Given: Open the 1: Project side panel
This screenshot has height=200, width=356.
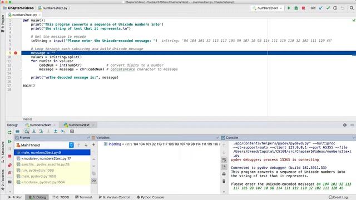Looking at the screenshot, I should (3, 23).
